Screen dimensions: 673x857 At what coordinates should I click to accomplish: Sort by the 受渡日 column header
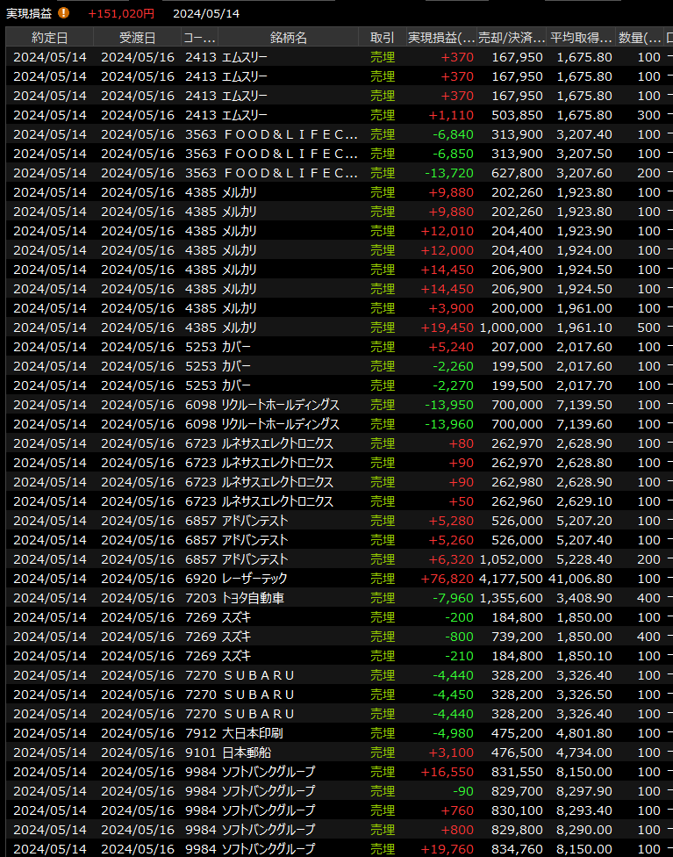[x=137, y=37]
